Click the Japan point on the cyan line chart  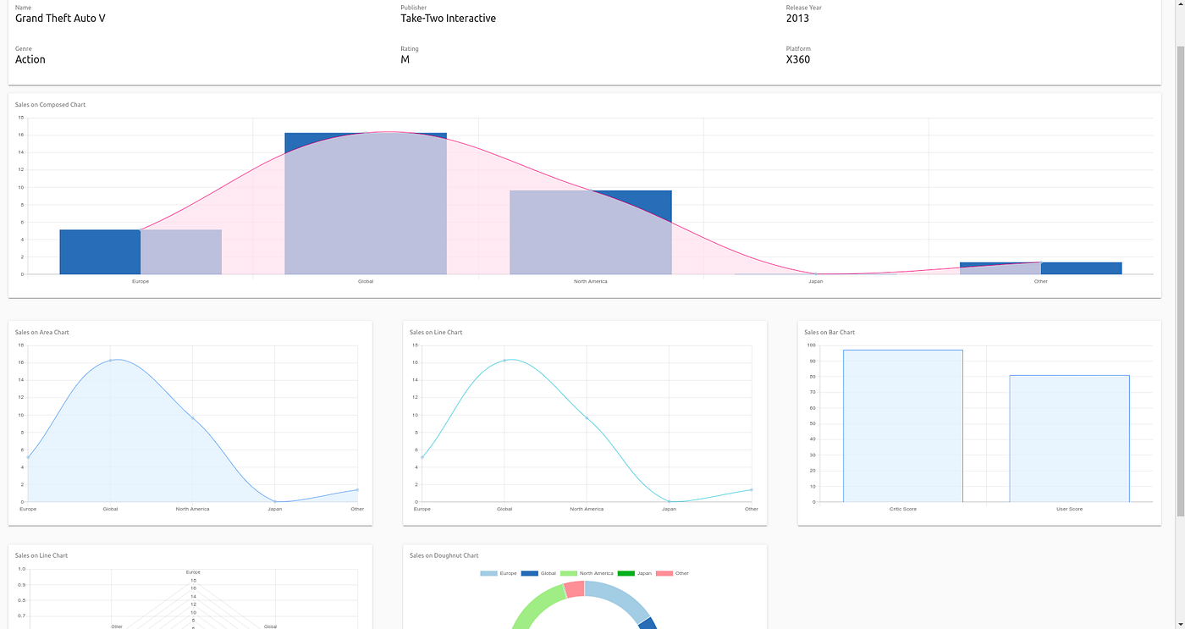point(670,501)
